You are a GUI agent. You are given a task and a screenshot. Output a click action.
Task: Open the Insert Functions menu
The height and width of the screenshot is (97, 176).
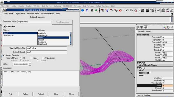point(48,14)
